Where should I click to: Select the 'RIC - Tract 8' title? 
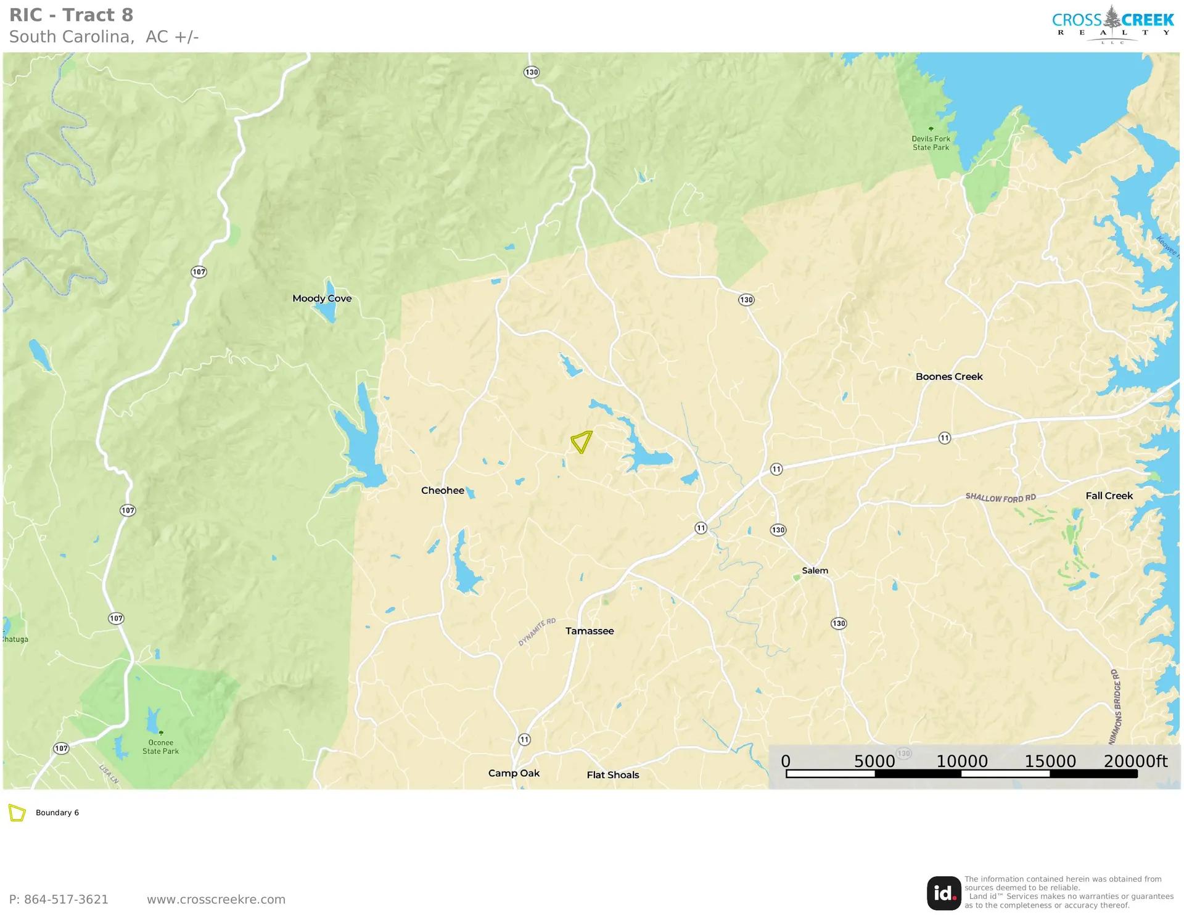(x=71, y=15)
